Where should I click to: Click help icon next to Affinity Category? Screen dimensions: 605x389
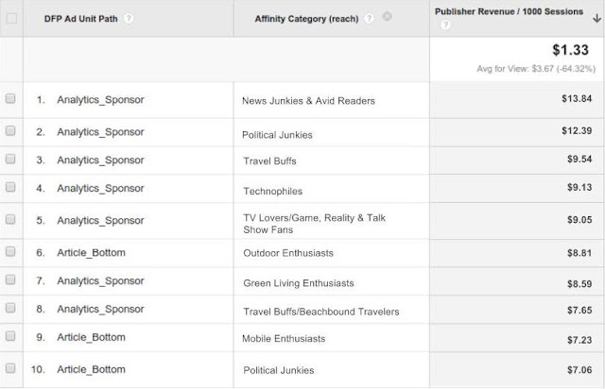tap(369, 19)
